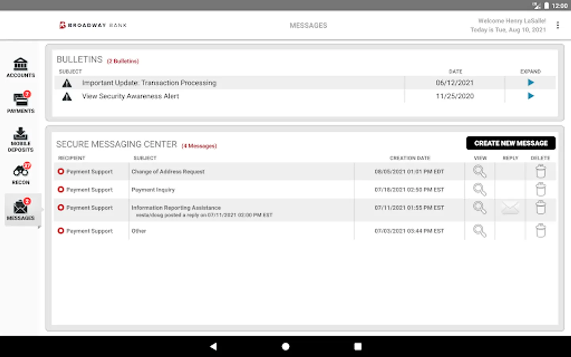
Task: Click the Important Update: Transaction Processing subject
Action: pyautogui.click(x=149, y=83)
